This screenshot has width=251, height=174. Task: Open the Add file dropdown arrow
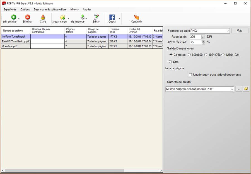[19, 19]
